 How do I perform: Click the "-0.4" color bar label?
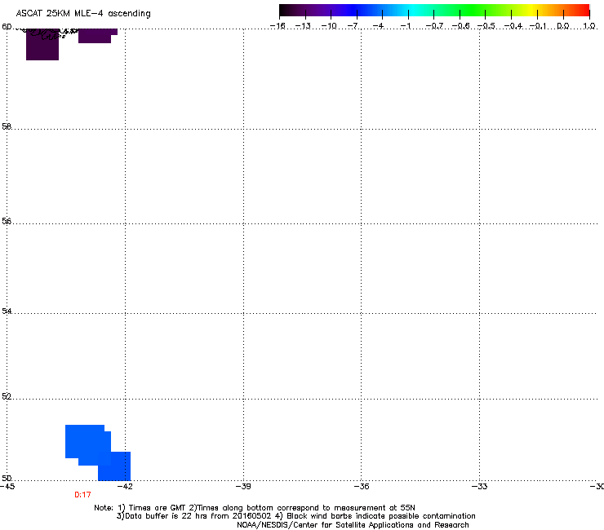point(513,26)
